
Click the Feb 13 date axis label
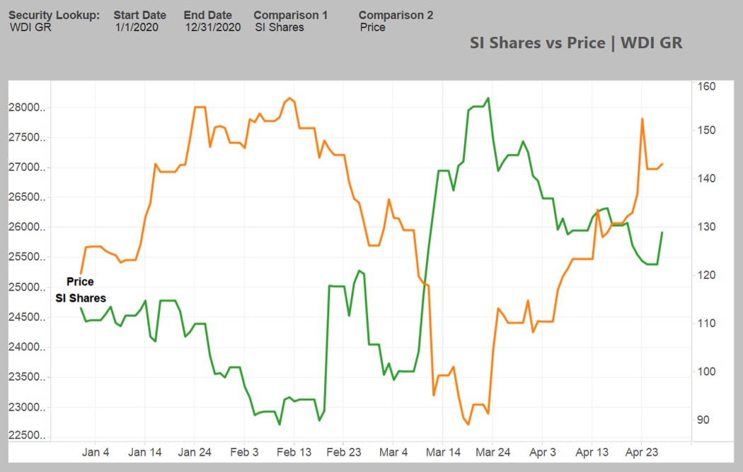[294, 452]
